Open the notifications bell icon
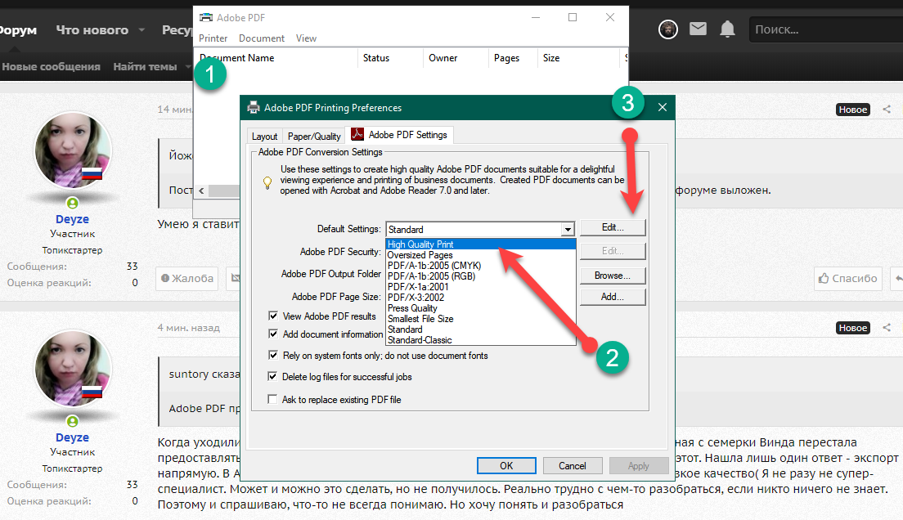903x520 pixels. 727,29
